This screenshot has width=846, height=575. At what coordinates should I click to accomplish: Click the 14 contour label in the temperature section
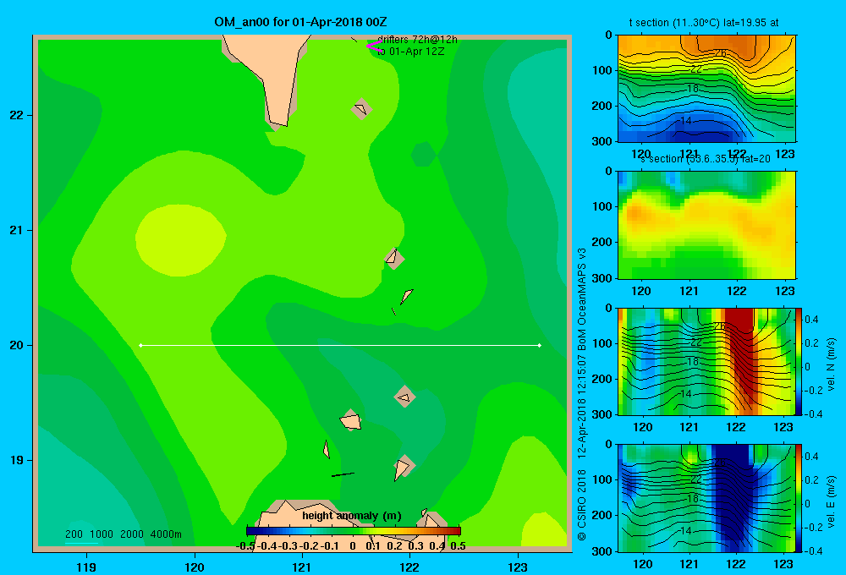click(685, 121)
